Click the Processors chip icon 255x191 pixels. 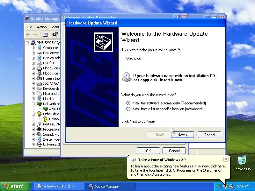tap(39, 129)
